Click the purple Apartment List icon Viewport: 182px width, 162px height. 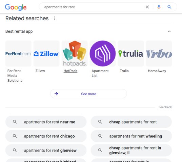(103, 54)
